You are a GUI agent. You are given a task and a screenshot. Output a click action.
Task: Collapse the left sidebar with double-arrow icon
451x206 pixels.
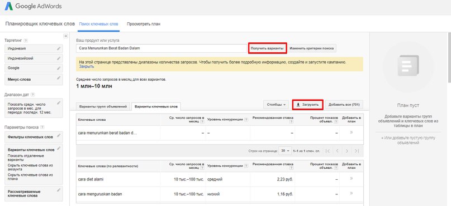pyautogui.click(x=65, y=36)
